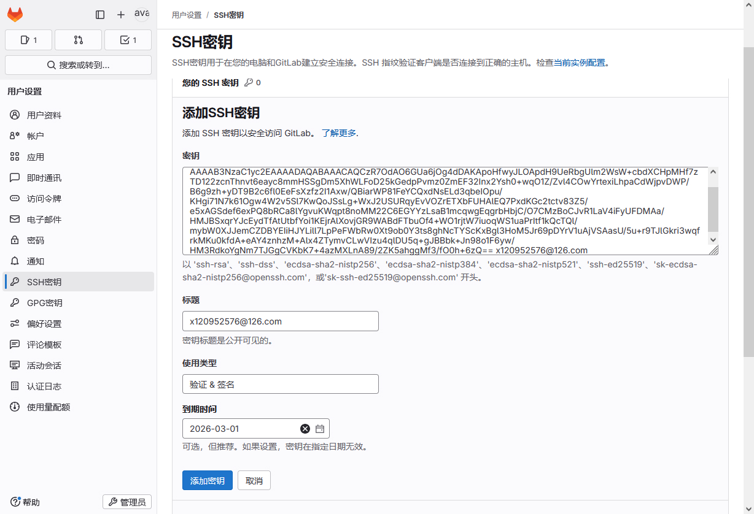
Task: Go to 访问令牌 settings
Action: pyautogui.click(x=44, y=199)
